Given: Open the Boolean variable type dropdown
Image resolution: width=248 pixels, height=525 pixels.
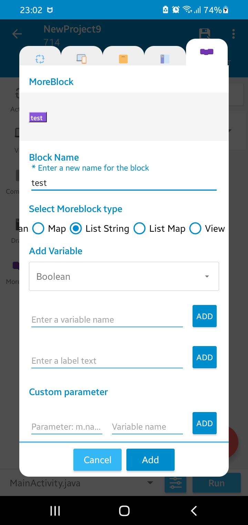Looking at the screenshot, I should coord(124,276).
